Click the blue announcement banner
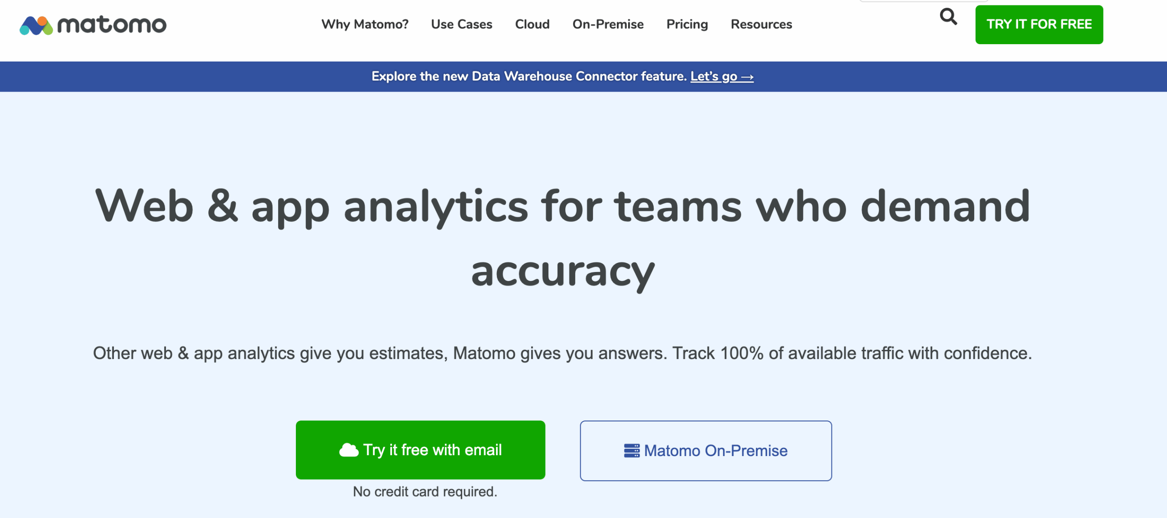 (x=182, y=76)
